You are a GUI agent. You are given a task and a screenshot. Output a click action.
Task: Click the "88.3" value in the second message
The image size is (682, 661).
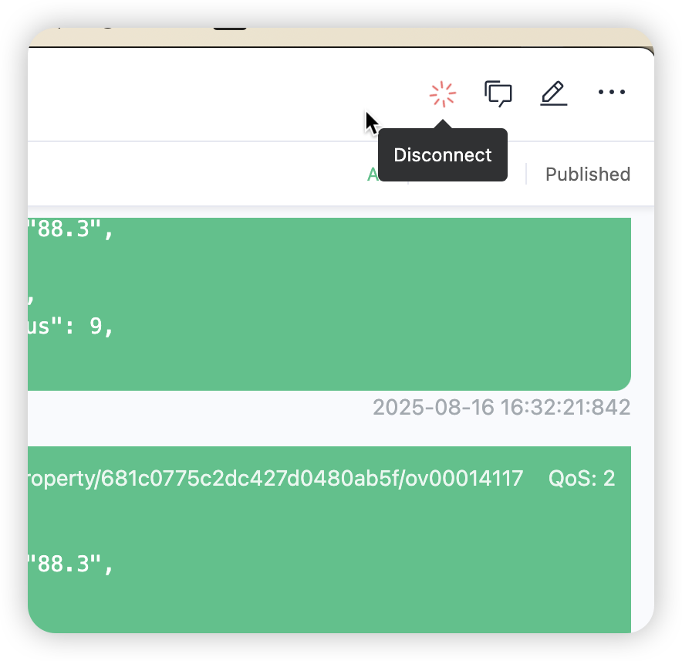pos(70,564)
